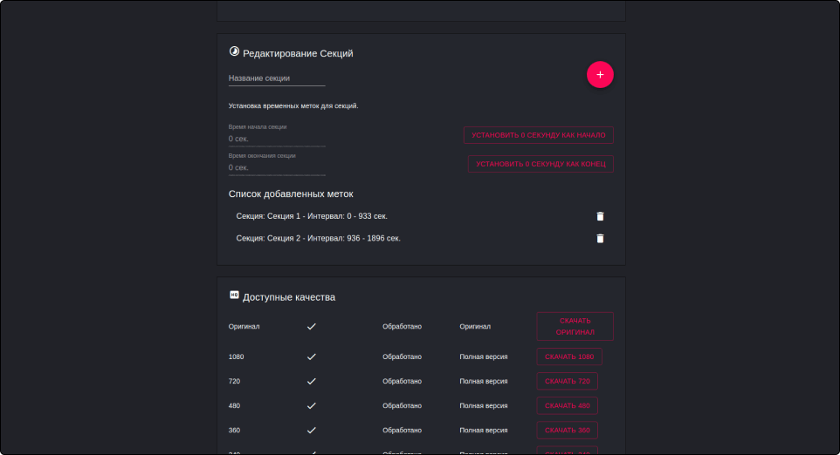Click the checkmark in the 360 row

[x=311, y=430]
